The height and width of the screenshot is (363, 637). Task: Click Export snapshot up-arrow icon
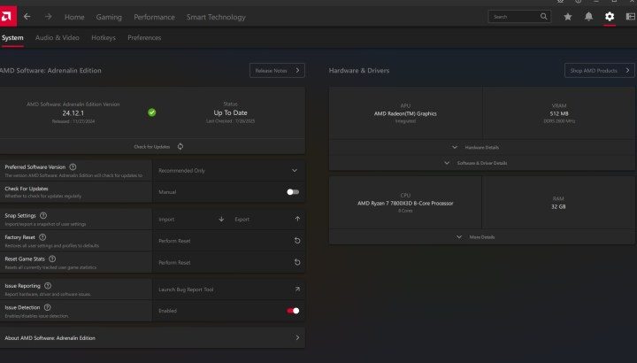click(x=297, y=219)
